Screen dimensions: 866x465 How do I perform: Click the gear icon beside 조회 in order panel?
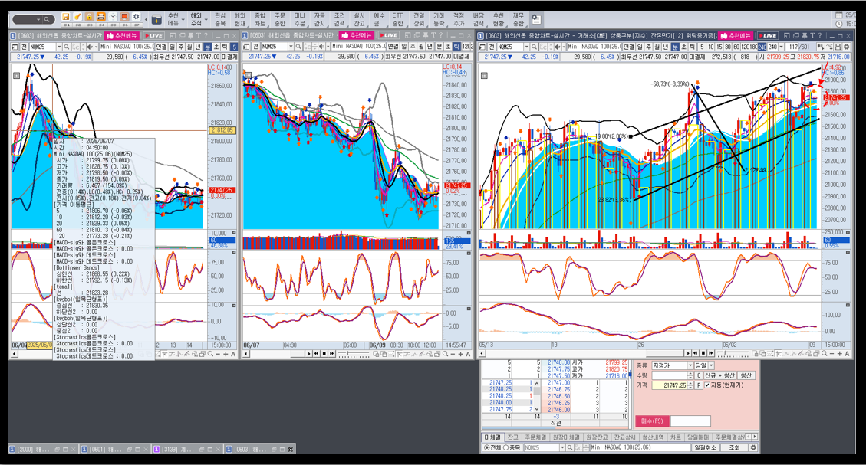click(x=752, y=447)
